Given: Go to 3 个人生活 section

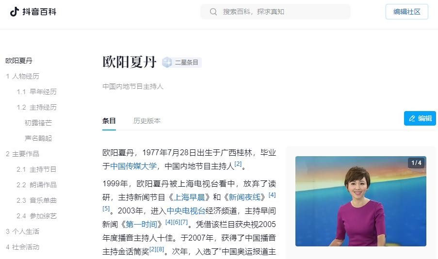Looking at the screenshot, I should pos(22,231).
